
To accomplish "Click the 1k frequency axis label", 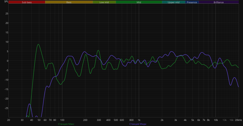I will tap(139, 120).
